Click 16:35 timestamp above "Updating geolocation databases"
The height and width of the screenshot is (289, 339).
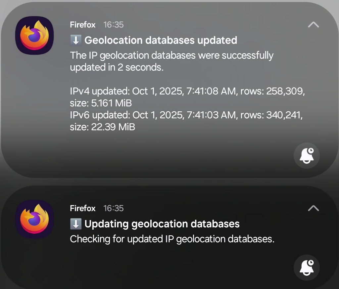[114, 208]
